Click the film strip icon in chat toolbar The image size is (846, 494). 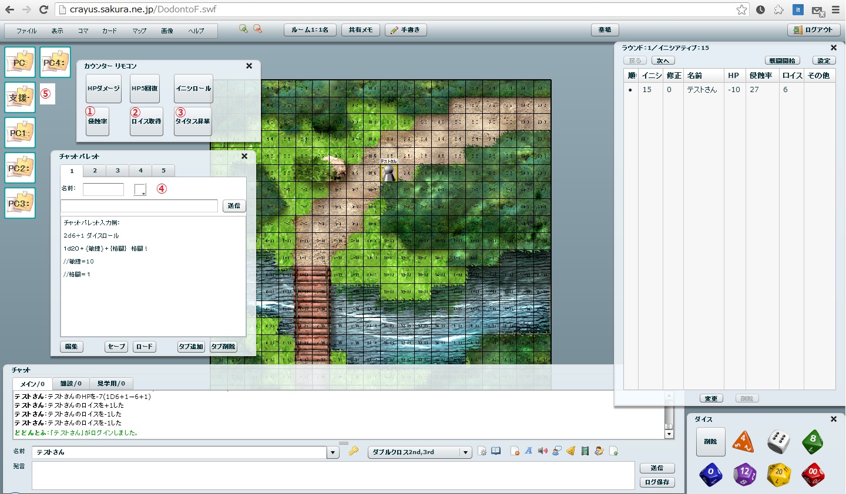click(585, 451)
